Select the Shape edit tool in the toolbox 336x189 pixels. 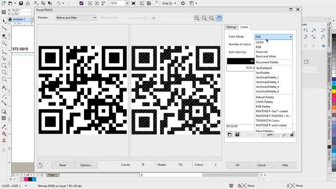(x=4, y=28)
